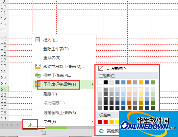The image size is (178, 137).
Task: Select row header 28
Action: point(4,112)
